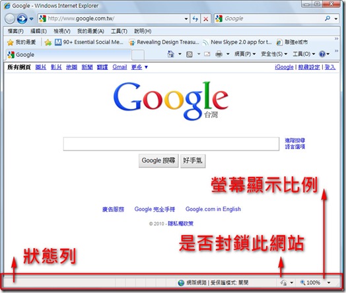346x293 pixels.
Task: Open the 隱私權政策 privacy policy link
Action: [x=180, y=224]
